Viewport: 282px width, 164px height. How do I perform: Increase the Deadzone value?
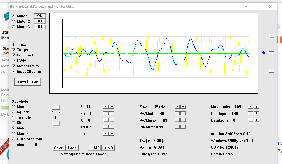256,120
